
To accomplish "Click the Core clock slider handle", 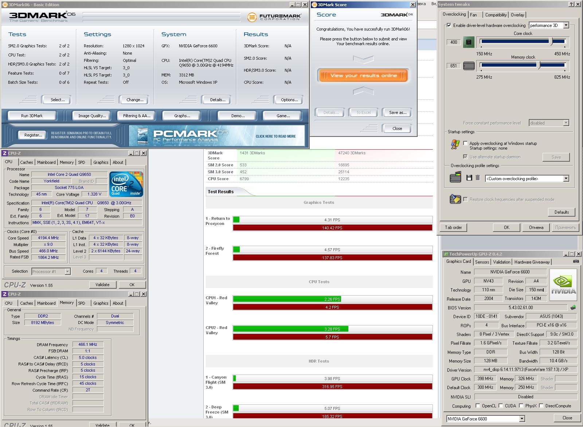I will click(551, 41).
